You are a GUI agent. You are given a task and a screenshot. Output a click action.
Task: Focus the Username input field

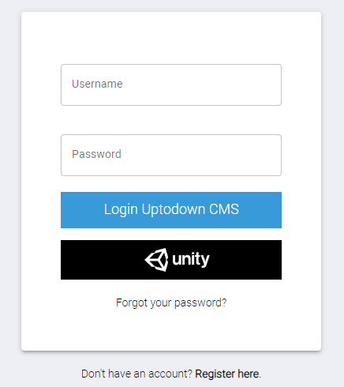click(171, 85)
